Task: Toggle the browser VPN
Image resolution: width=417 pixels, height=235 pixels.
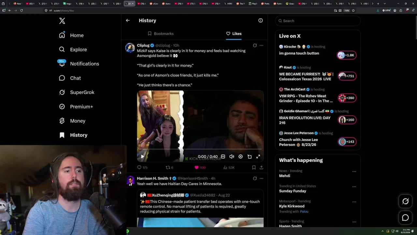Action: (x=386, y=10)
